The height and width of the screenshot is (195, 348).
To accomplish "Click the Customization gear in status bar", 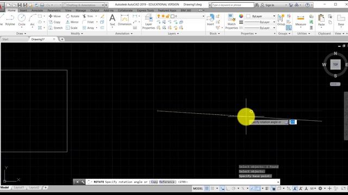I will (x=320, y=188).
